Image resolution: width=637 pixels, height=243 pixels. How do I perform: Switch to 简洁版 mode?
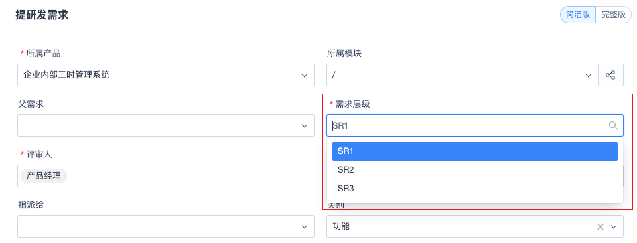(x=578, y=15)
